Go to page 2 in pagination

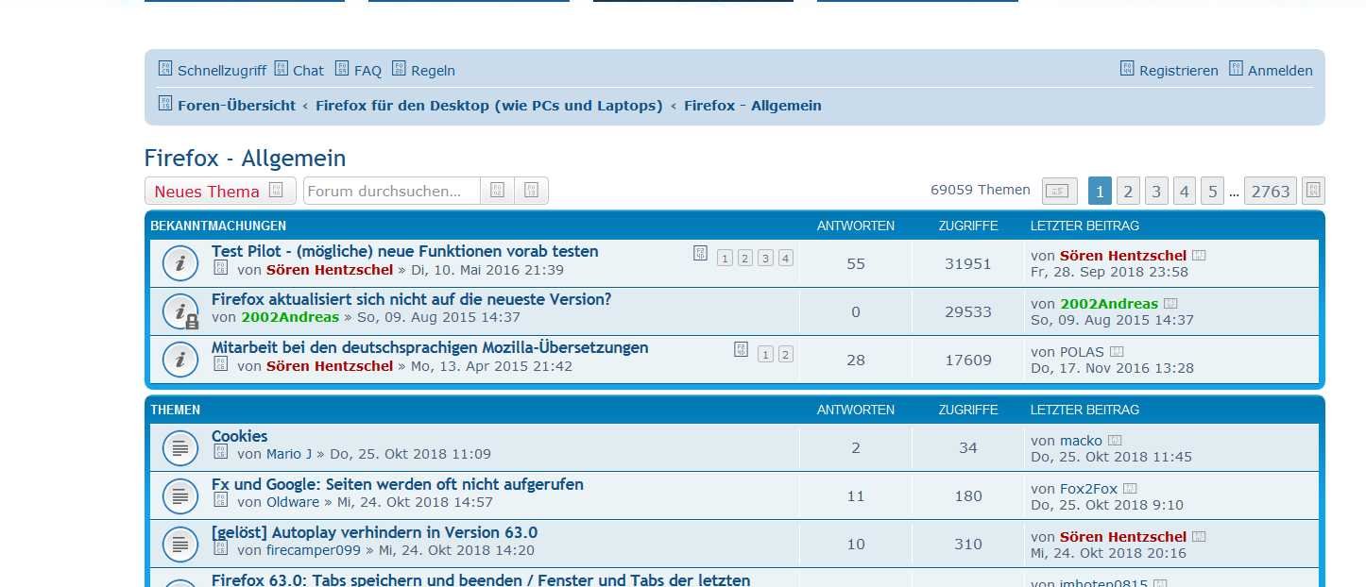coord(1128,192)
